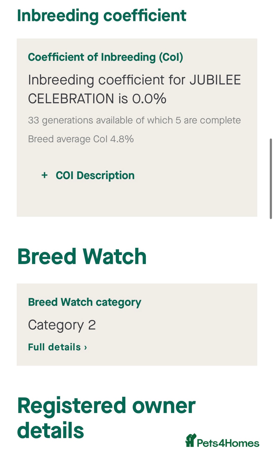Click the word details under Registered owner
The width and height of the screenshot is (274, 455).
pos(50,430)
